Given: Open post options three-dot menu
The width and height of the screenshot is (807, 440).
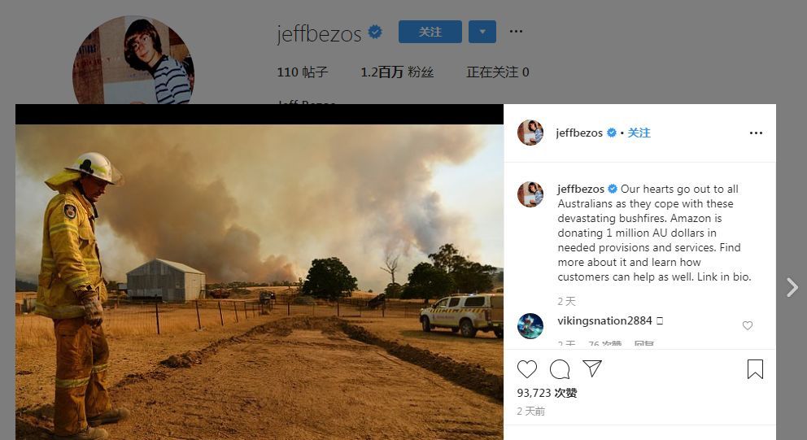Looking at the screenshot, I should pyautogui.click(x=756, y=133).
